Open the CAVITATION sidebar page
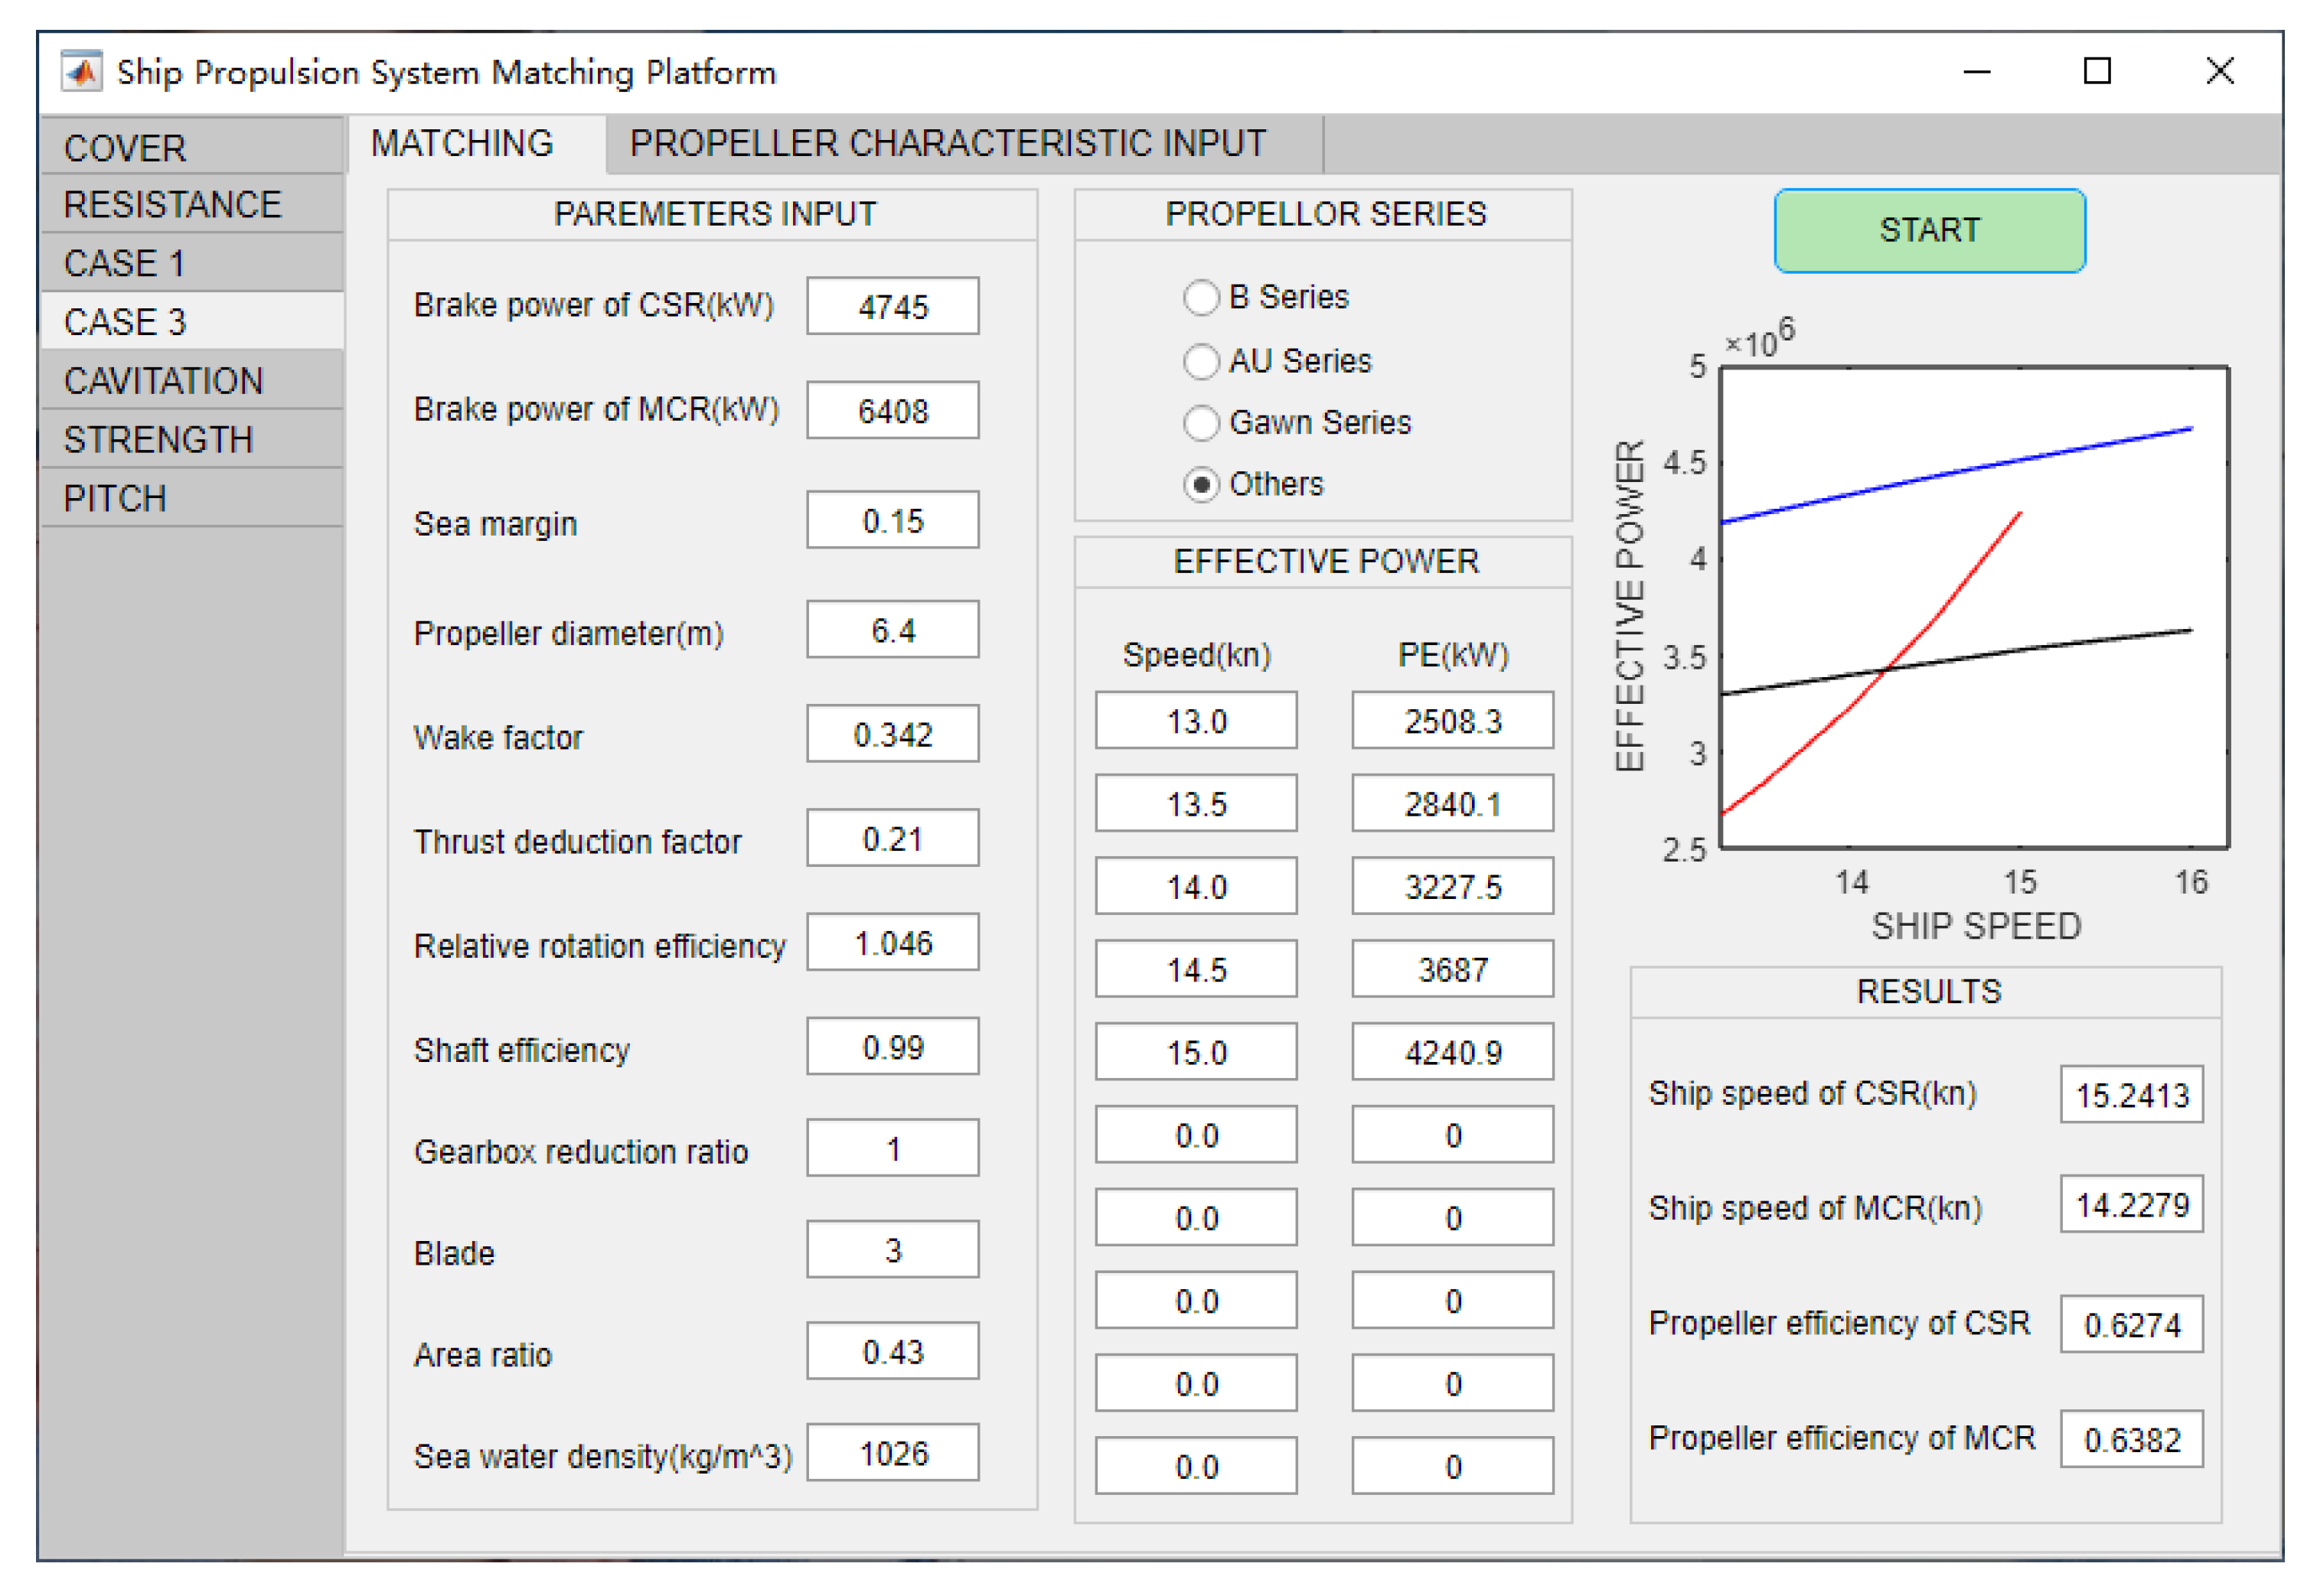 point(163,381)
